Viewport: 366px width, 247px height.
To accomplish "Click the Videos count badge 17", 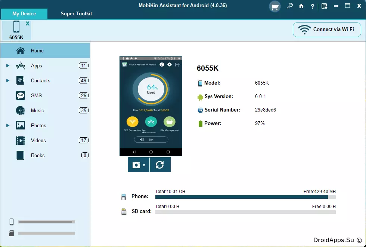I will pyautogui.click(x=84, y=141).
